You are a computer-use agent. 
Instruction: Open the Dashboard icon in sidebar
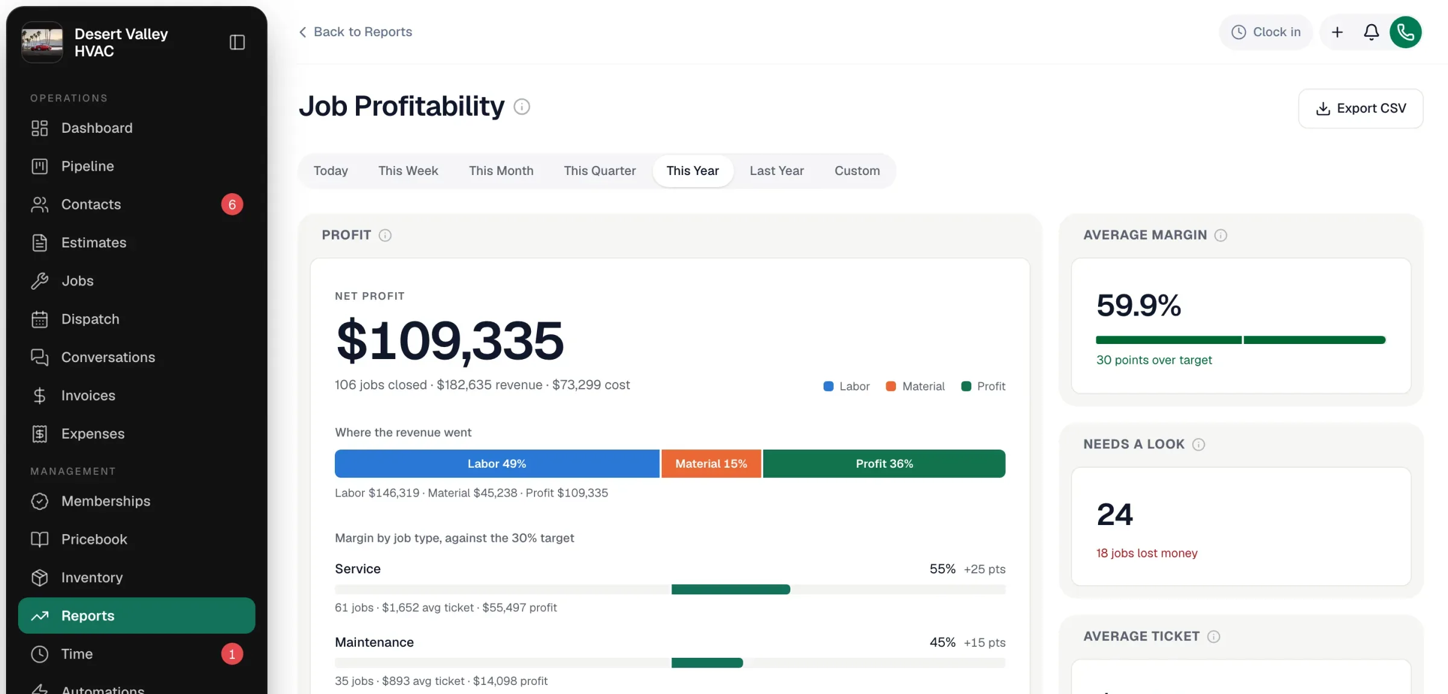click(x=39, y=128)
